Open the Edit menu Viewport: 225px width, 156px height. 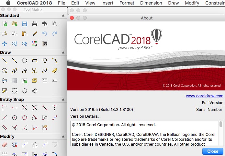(x=75, y=3)
